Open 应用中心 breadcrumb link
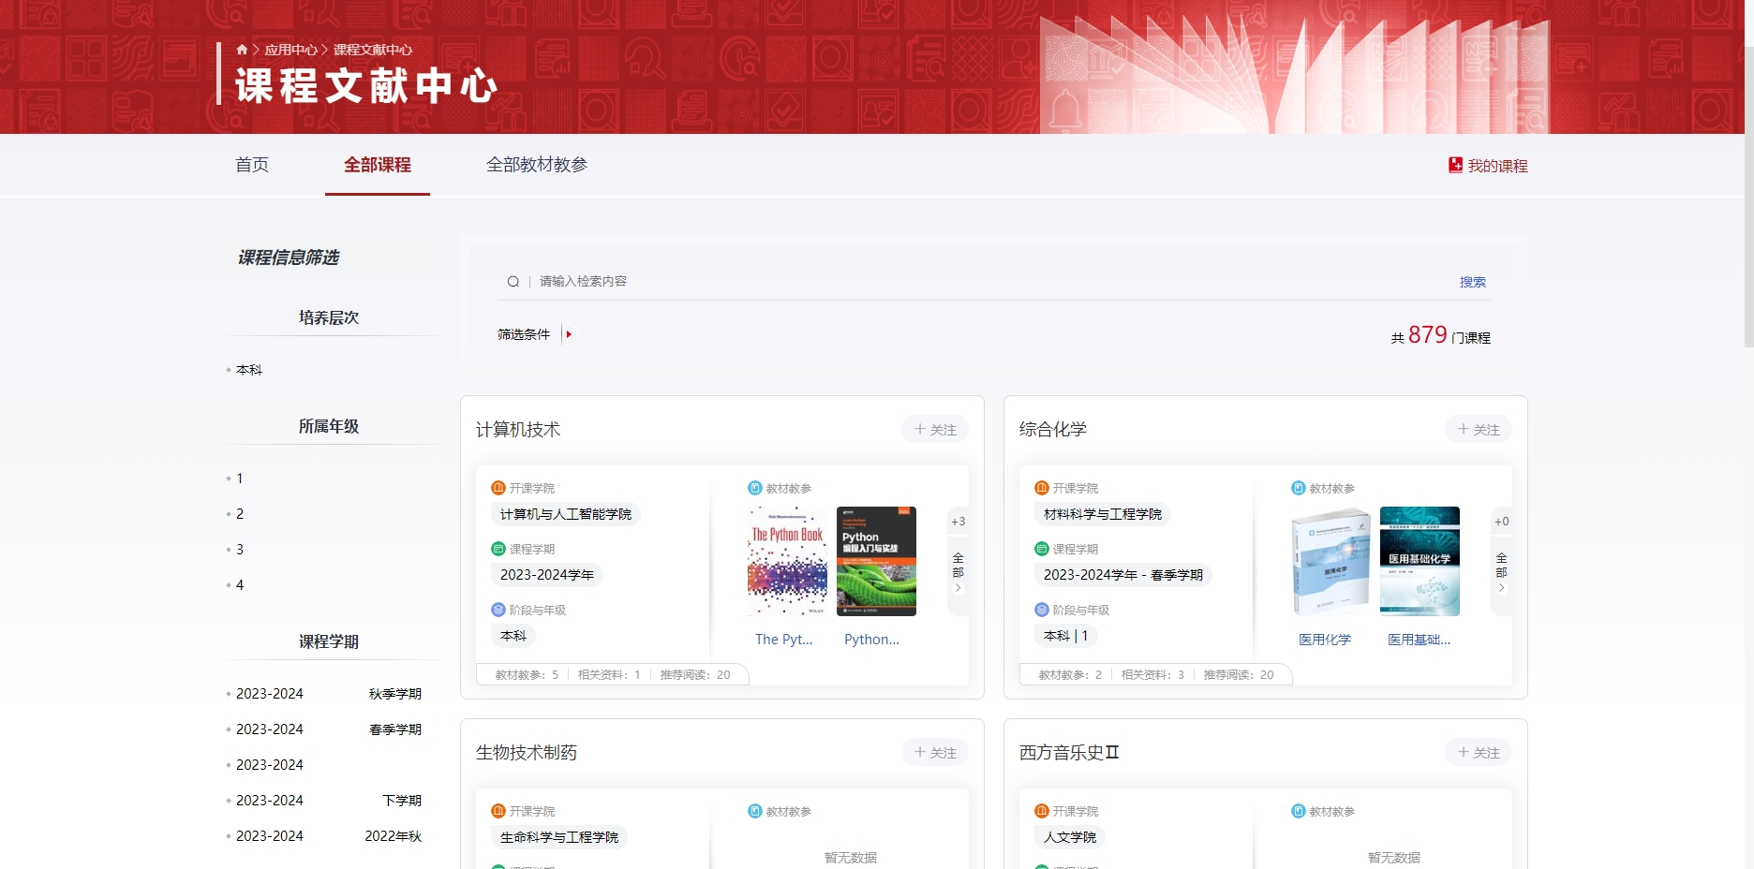The image size is (1754, 869). tap(290, 50)
